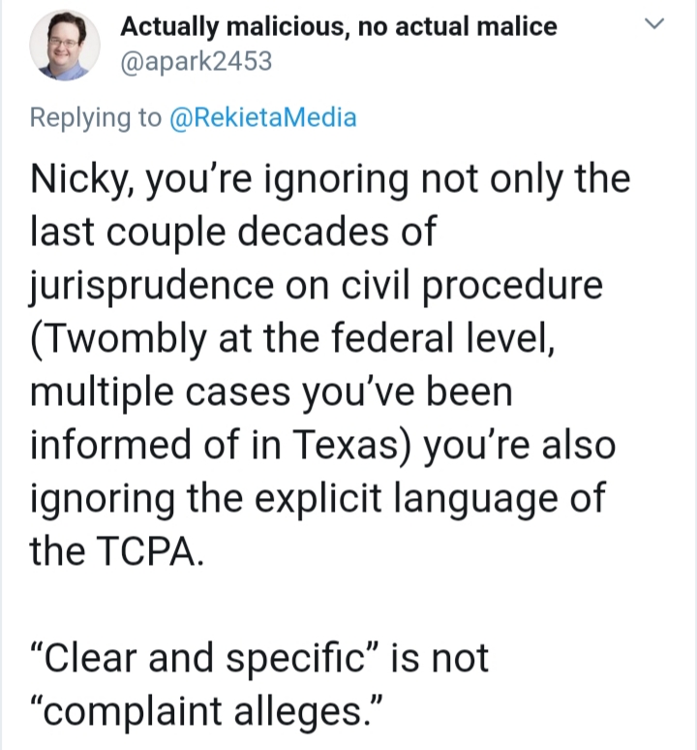Click the quoted phrase 'Clear and specific'

tap(204, 657)
